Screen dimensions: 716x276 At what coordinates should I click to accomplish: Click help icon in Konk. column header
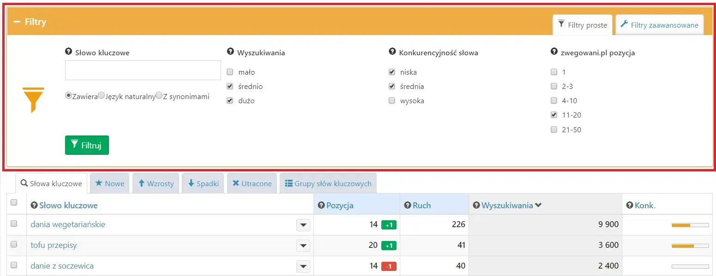(x=630, y=205)
